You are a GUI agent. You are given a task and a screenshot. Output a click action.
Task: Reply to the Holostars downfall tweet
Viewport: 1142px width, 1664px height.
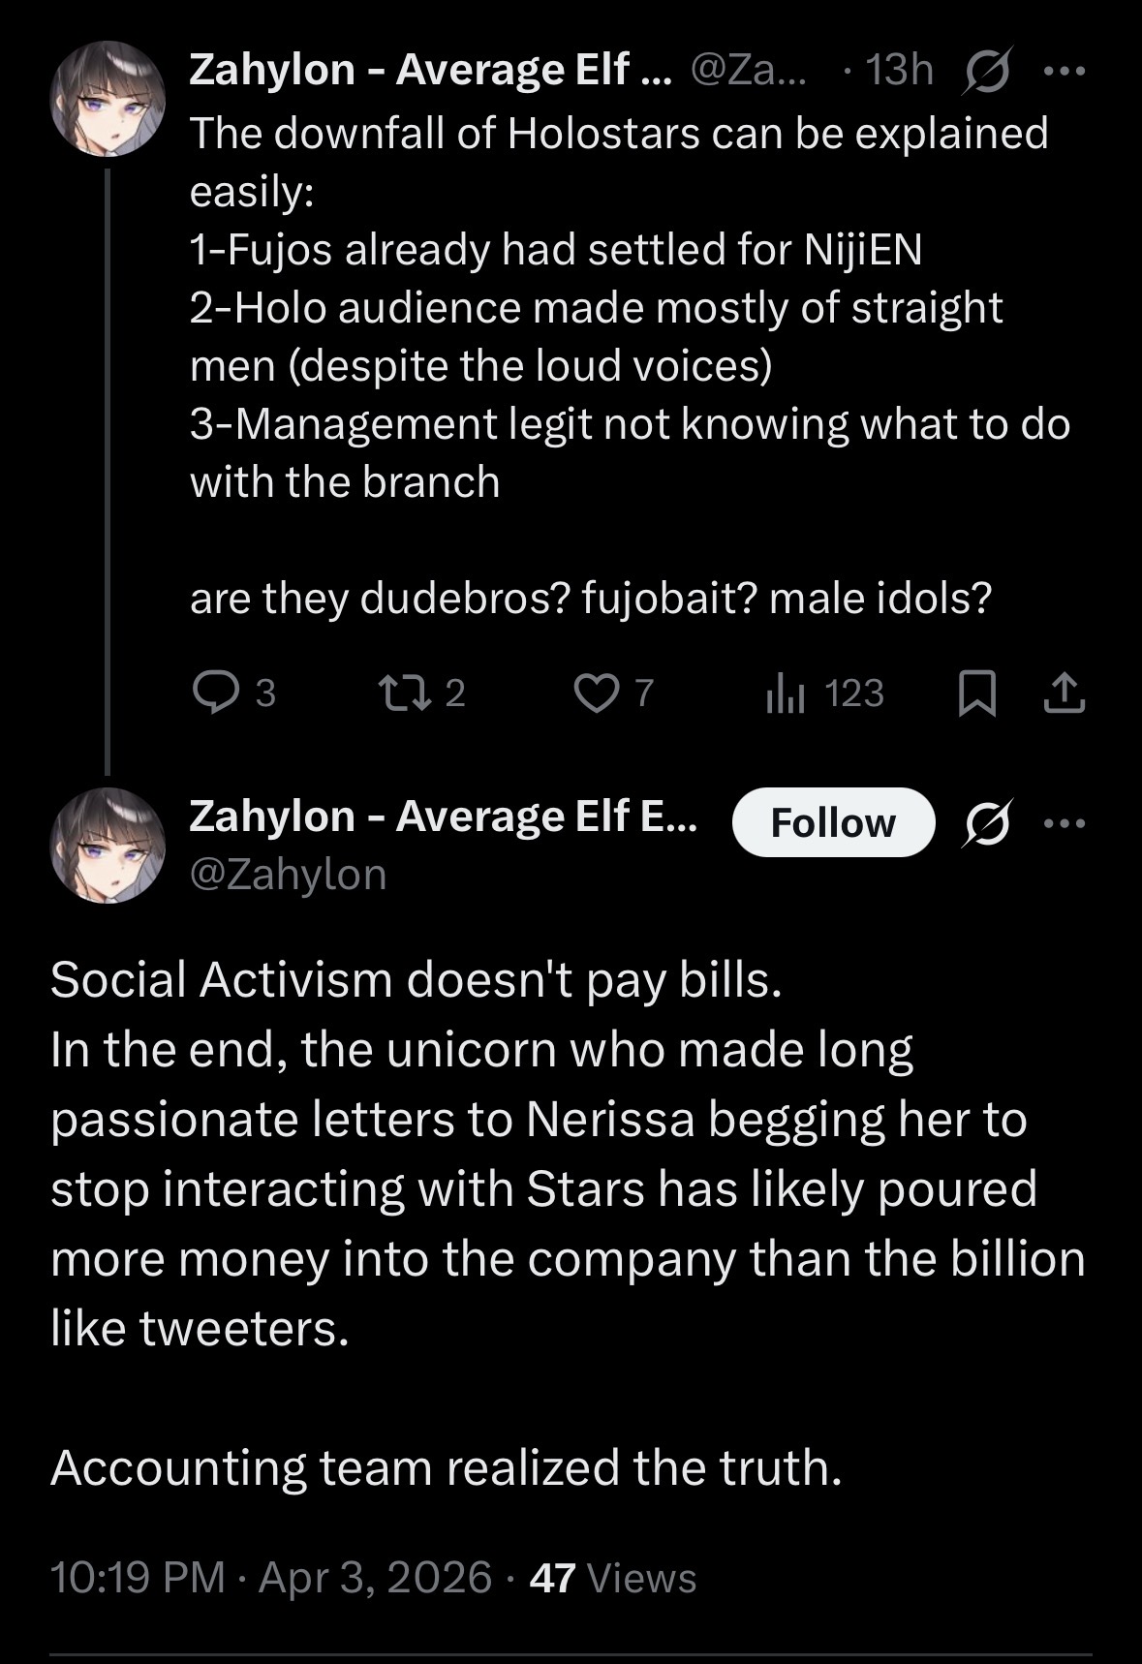coord(210,693)
